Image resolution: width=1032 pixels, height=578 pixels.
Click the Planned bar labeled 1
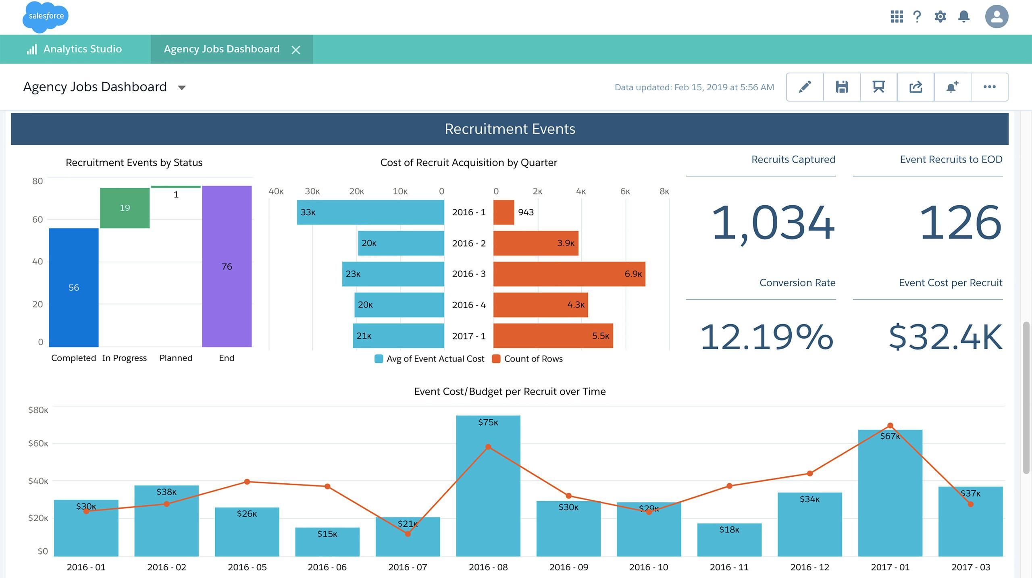tap(176, 187)
